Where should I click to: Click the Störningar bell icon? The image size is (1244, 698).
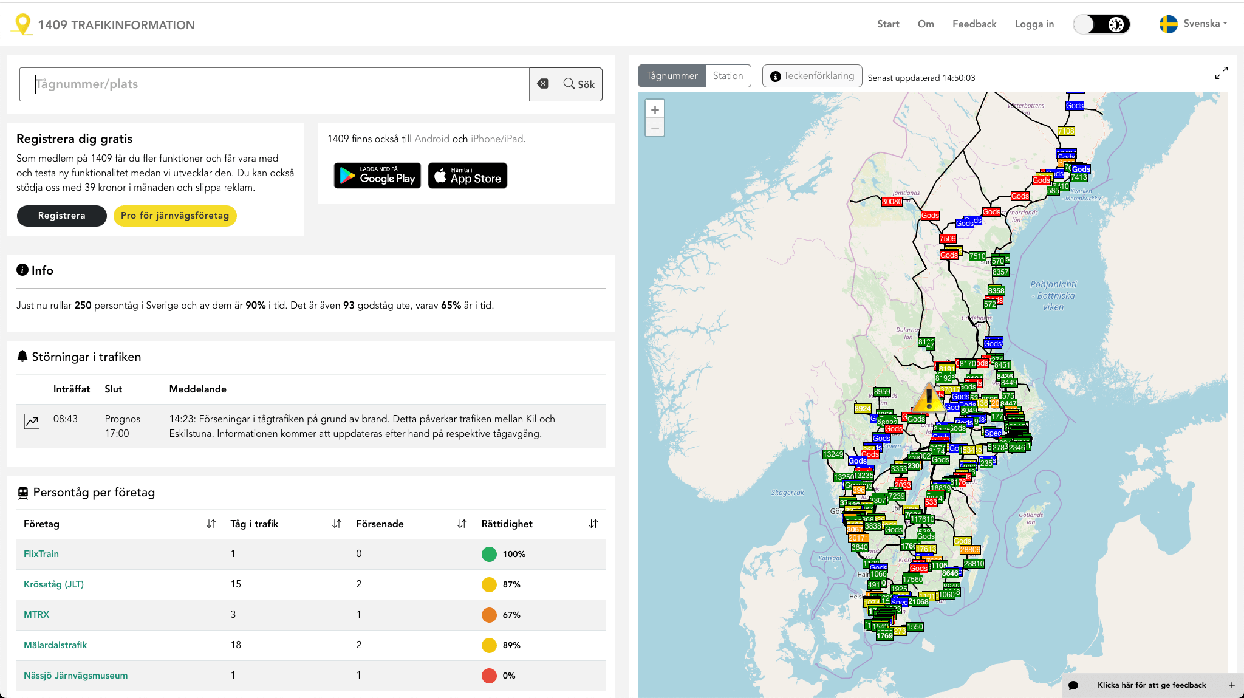(22, 356)
